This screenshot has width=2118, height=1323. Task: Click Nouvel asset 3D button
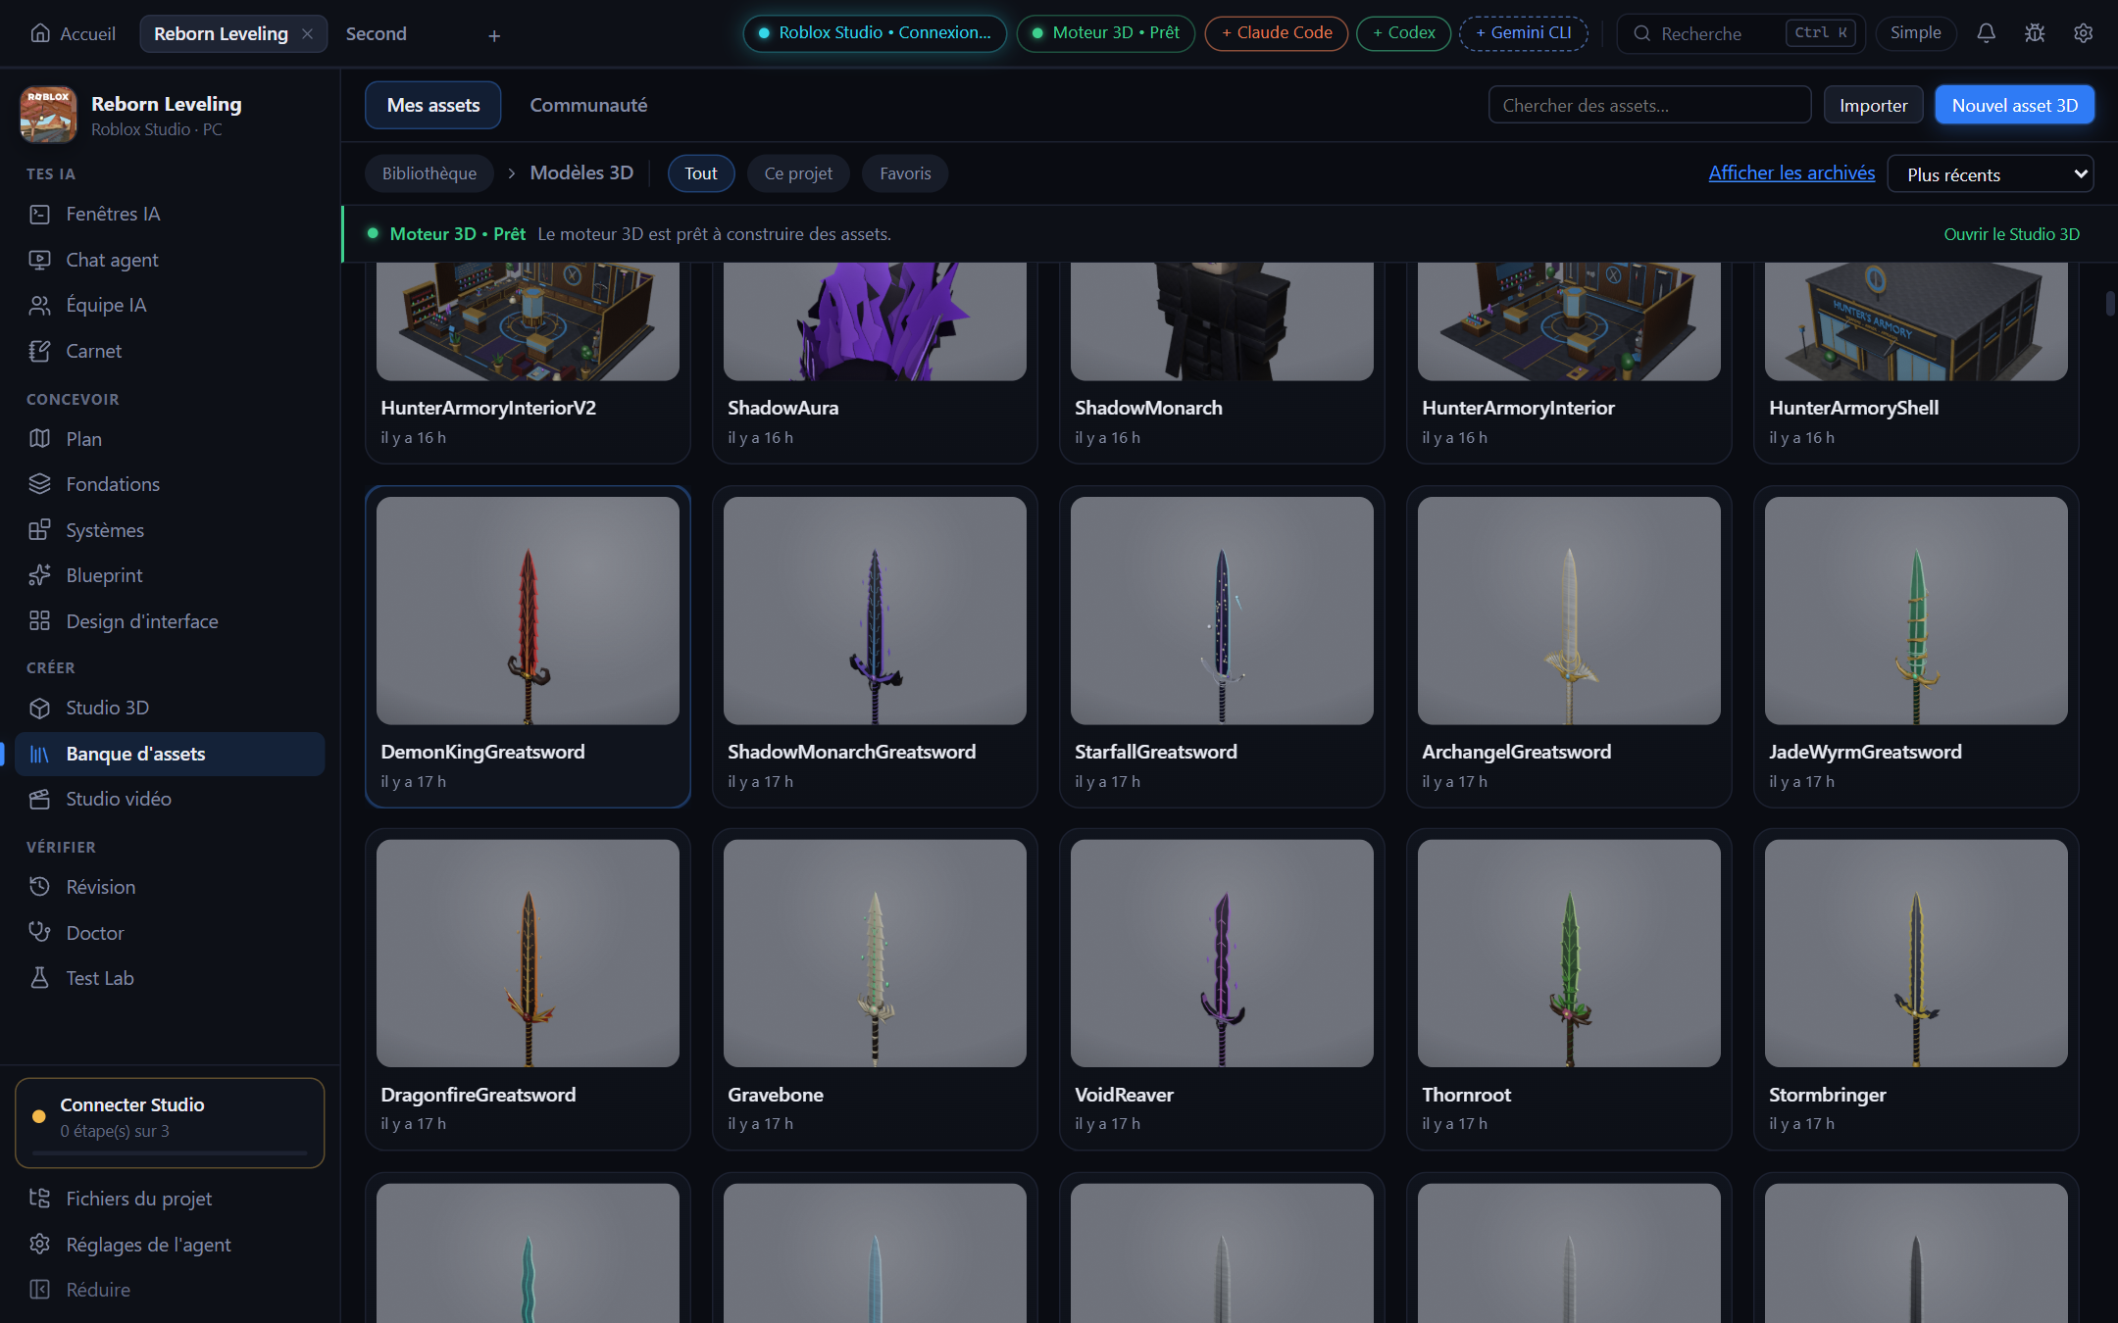point(2014,105)
